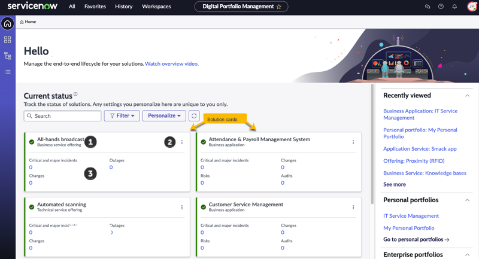Open the Customer Service Management card menu
Screen dimensions: 479x259
point(353,207)
